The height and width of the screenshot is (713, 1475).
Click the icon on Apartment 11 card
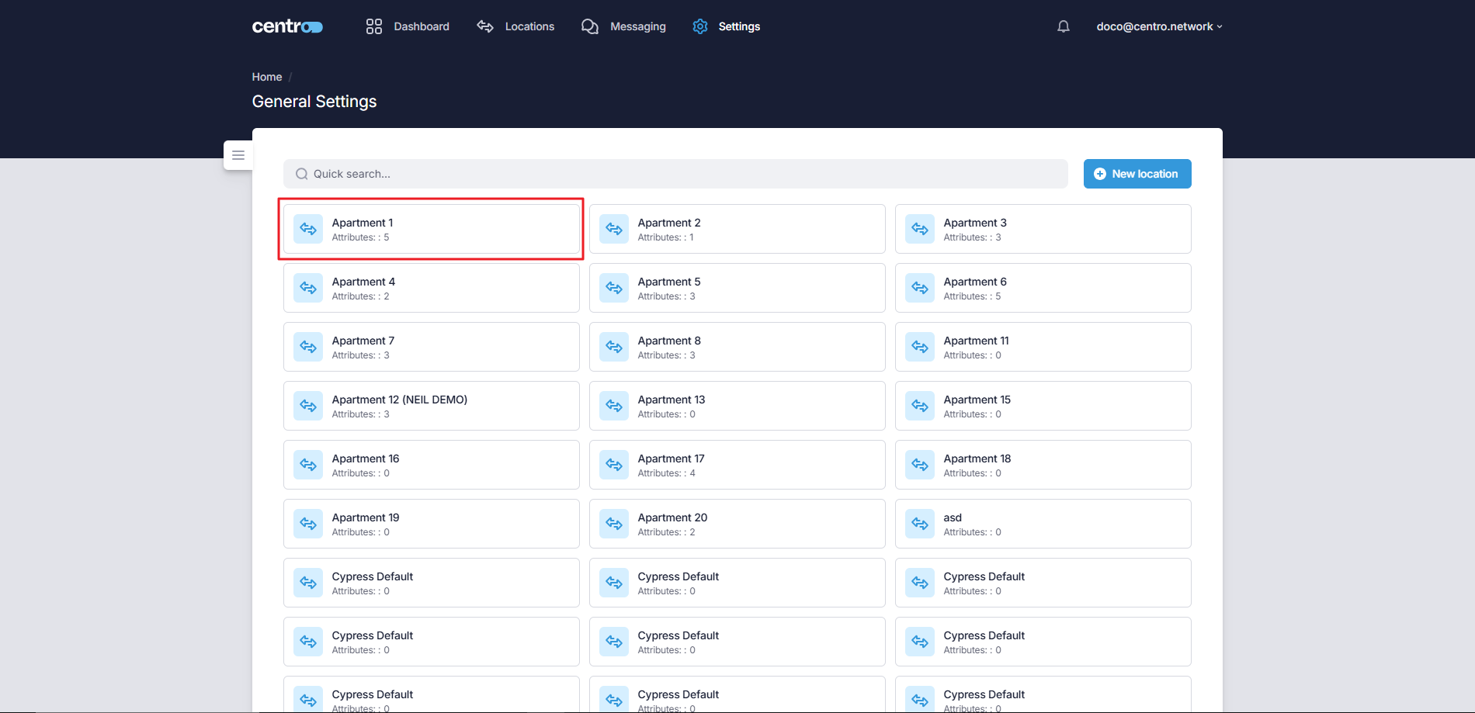(x=920, y=347)
